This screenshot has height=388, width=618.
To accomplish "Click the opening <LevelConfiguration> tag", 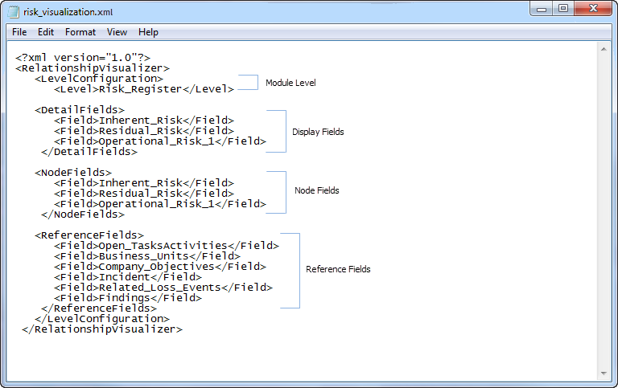I will (x=99, y=79).
